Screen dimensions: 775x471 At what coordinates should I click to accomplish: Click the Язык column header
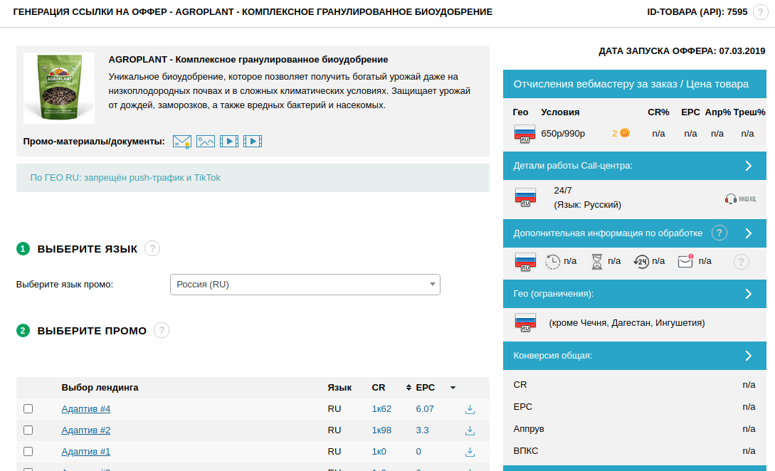[339, 388]
